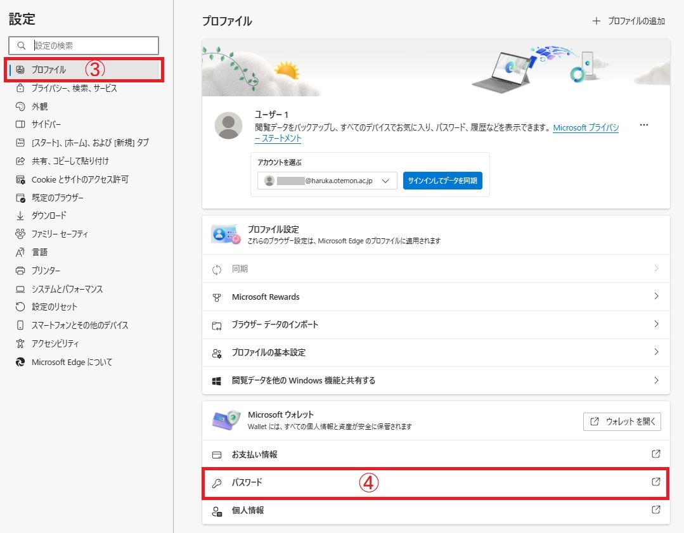This screenshot has width=684, height=533.
Task: Click プロファイルの追加 at the top right
Action: (x=629, y=21)
